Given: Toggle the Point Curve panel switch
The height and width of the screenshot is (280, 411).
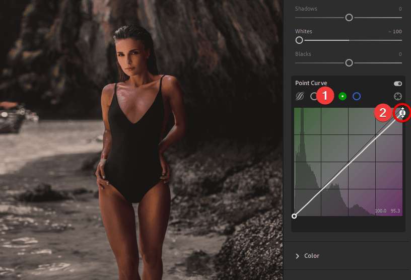Looking at the screenshot, I should [x=398, y=84].
